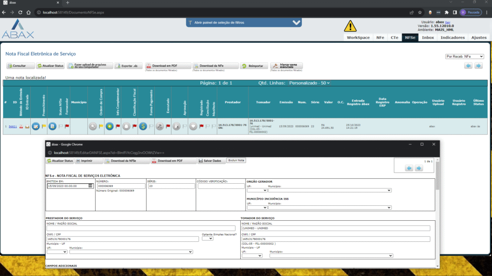492x276 pixels.
Task: Click the dollar sign Forma Pagamento icon
Action: pos(143,126)
